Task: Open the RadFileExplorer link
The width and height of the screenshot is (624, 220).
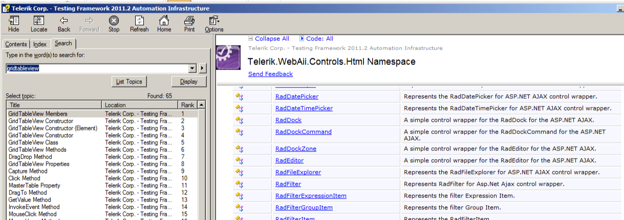Action: [x=298, y=172]
